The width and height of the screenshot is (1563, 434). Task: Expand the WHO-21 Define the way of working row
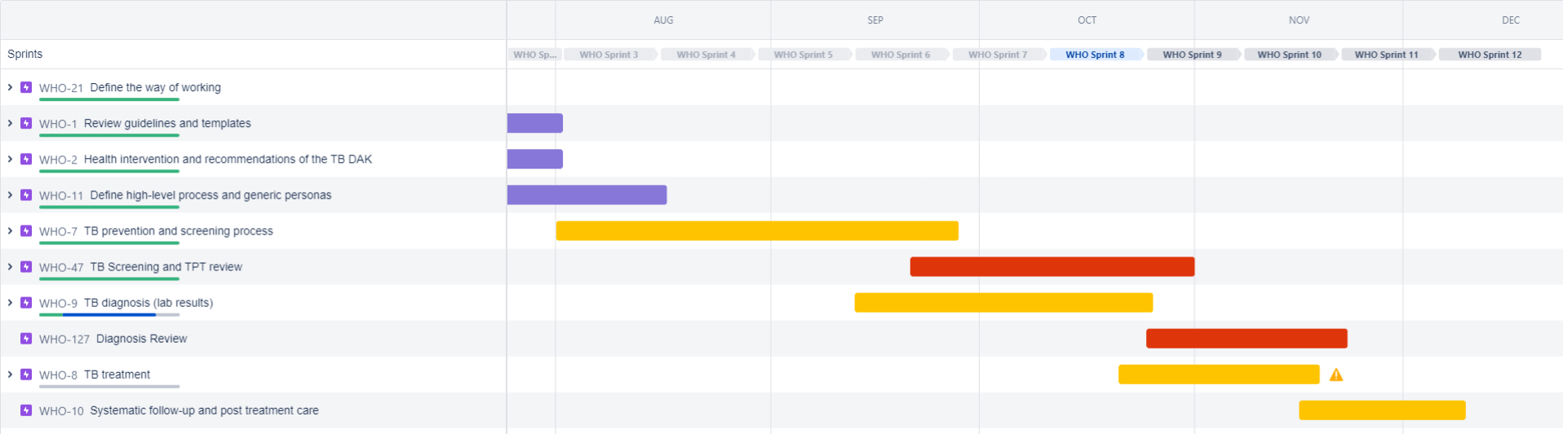point(10,87)
